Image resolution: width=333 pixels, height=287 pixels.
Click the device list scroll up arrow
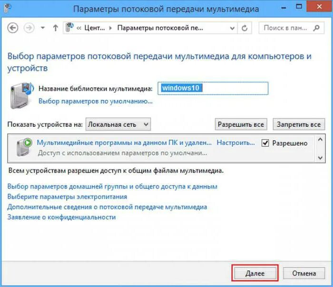[320, 140]
